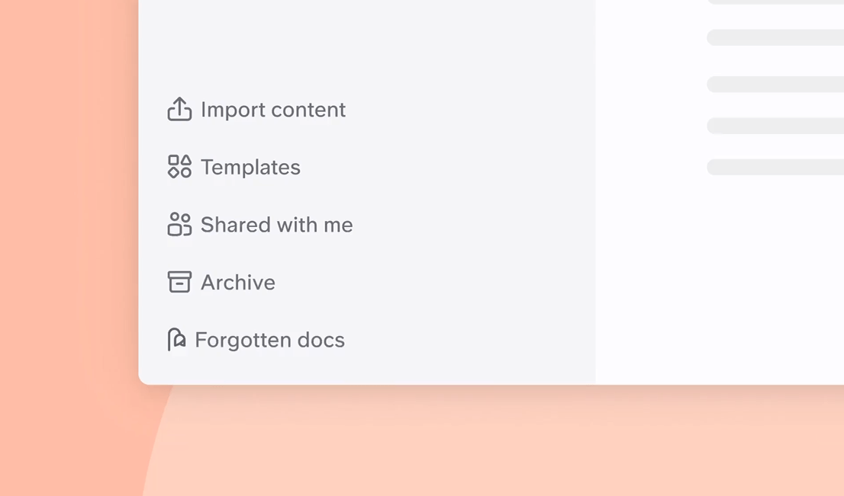The image size is (844, 496).
Task: Open Import content
Action: click(x=272, y=110)
